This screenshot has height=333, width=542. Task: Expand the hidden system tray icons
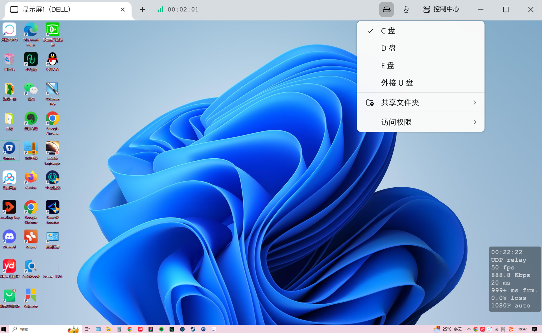pos(469,329)
